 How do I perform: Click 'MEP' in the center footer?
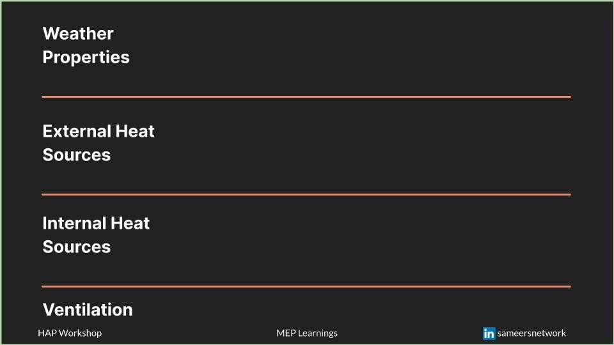pyautogui.click(x=286, y=333)
